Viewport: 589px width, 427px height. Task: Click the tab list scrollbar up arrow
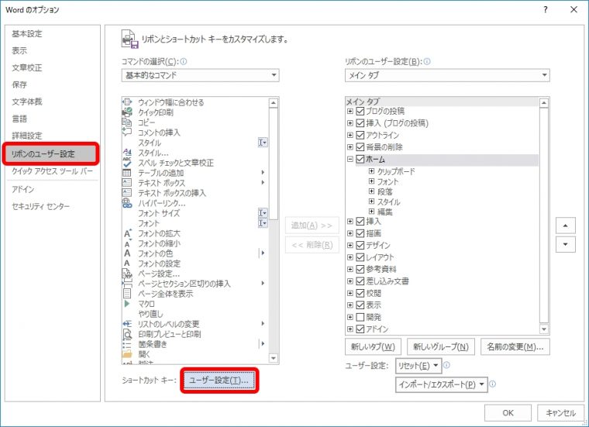coord(544,102)
